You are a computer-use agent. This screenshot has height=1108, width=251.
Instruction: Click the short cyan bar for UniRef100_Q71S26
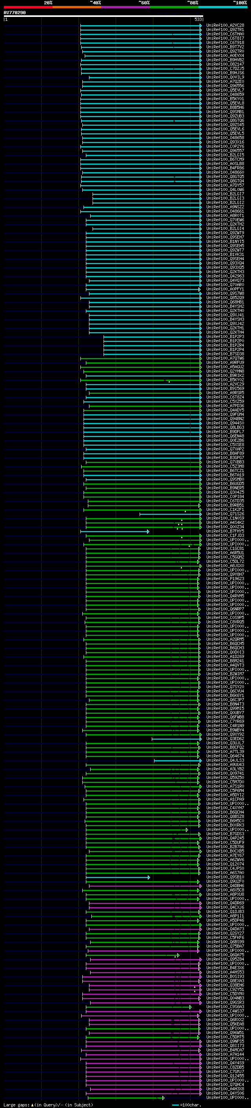170,514
